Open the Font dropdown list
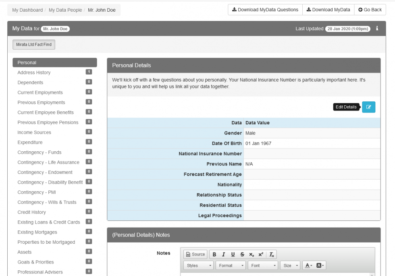This screenshot has width=395, height=276. (263, 266)
